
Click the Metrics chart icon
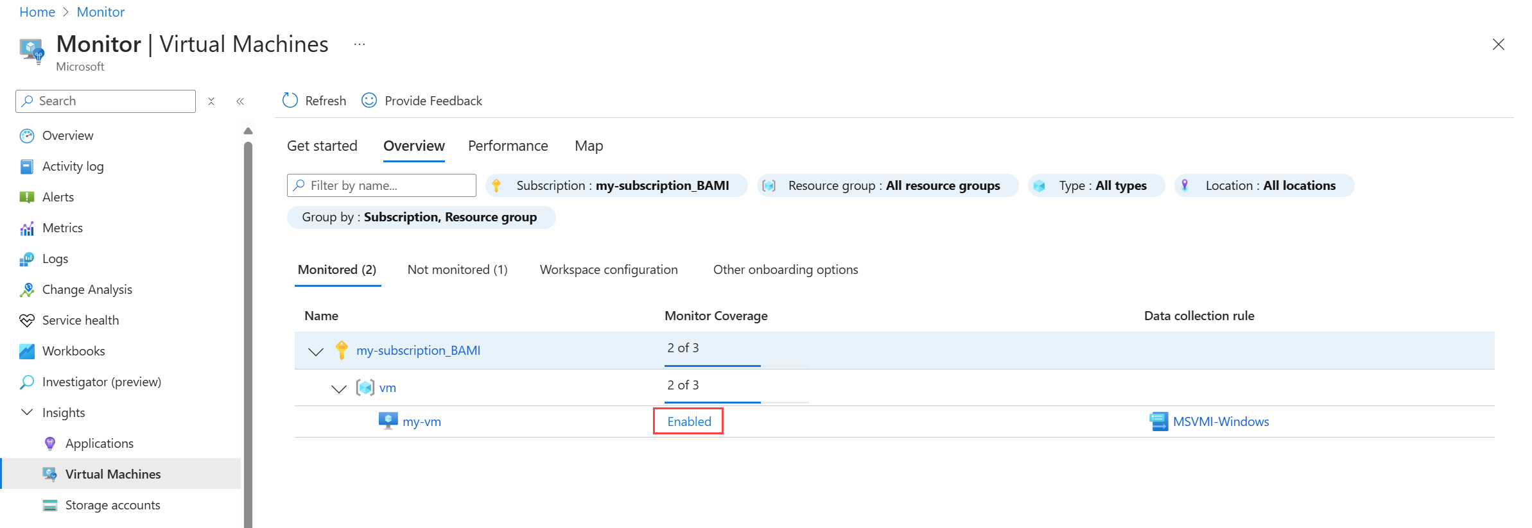coord(27,228)
